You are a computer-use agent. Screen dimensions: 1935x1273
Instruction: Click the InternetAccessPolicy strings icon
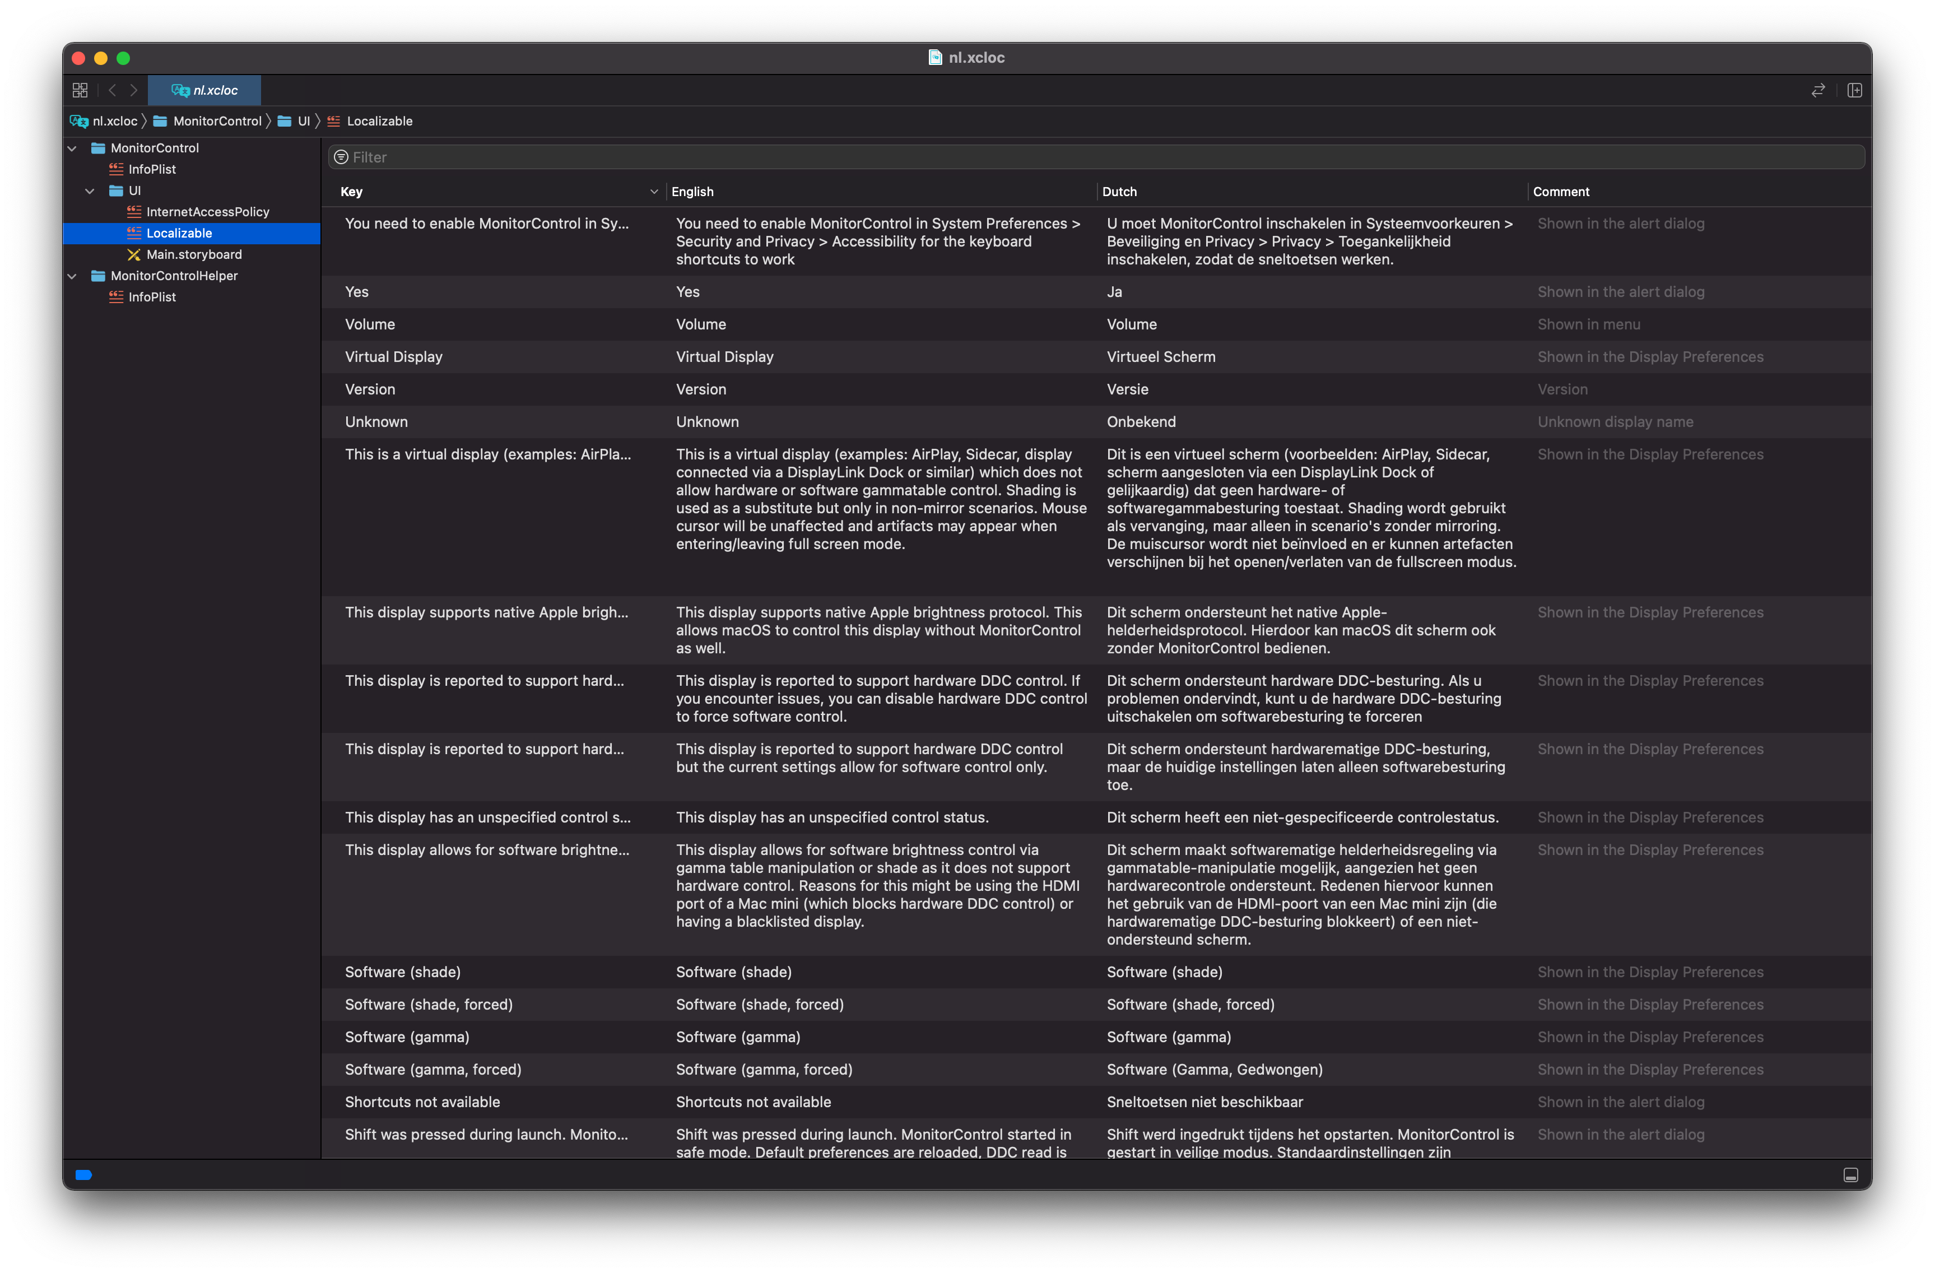(134, 211)
